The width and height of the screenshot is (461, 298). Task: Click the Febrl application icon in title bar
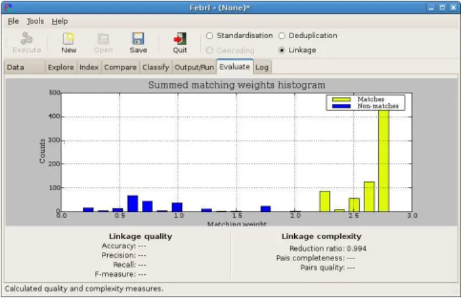coord(8,8)
